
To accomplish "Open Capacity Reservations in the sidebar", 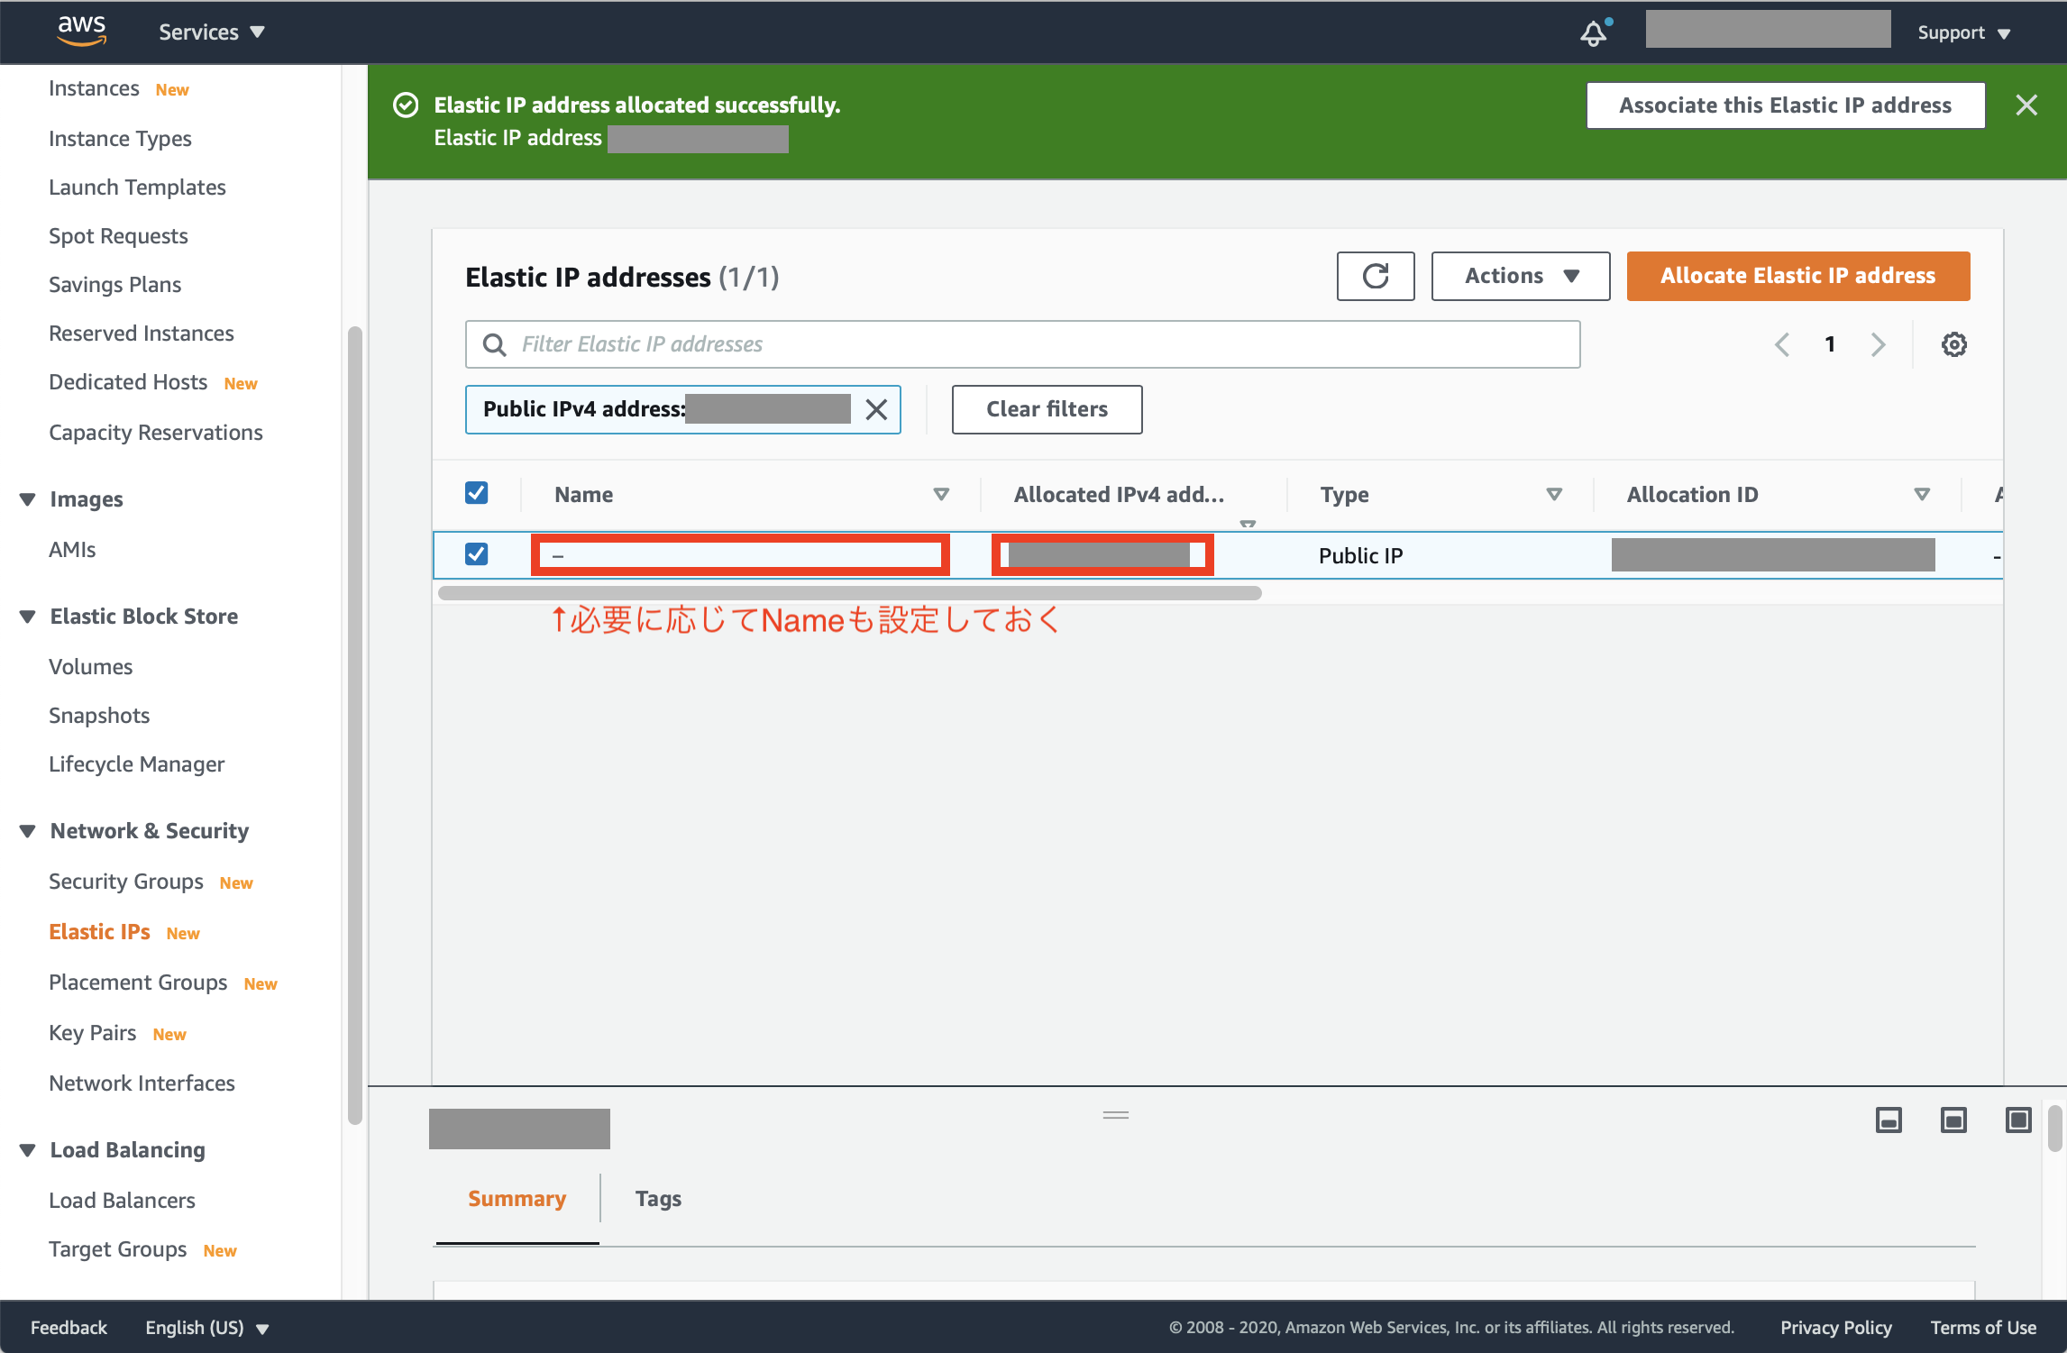I will pos(155,433).
